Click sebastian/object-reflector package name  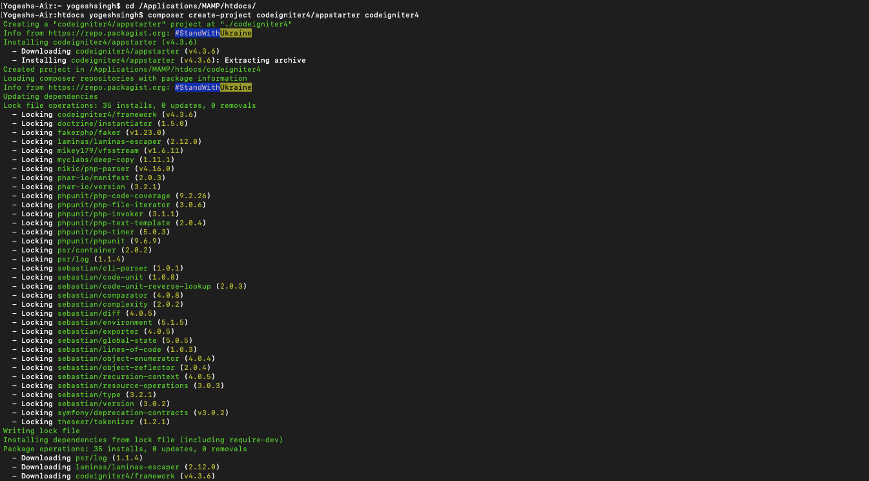[x=116, y=367]
